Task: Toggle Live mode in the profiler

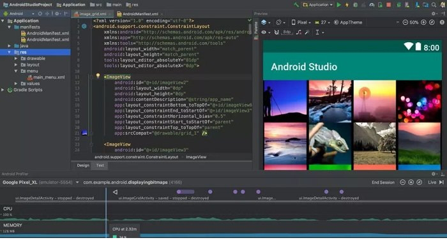Action: tap(432, 183)
